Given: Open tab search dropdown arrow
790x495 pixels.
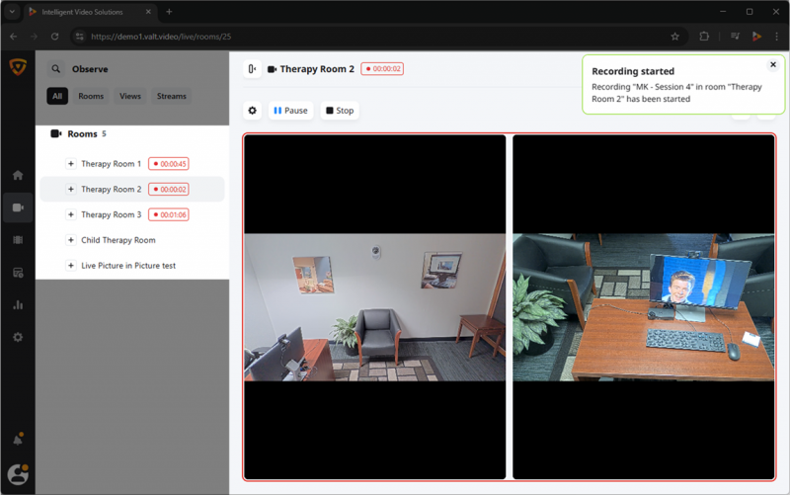Looking at the screenshot, I should click(12, 12).
